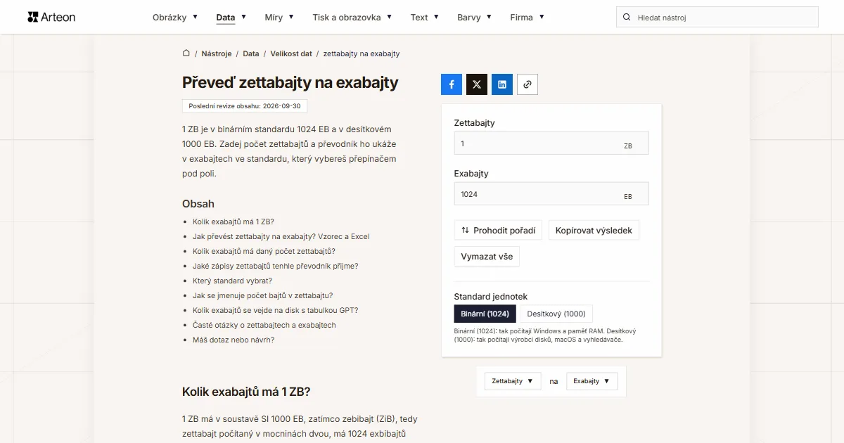Expand the Míry menu

click(279, 17)
